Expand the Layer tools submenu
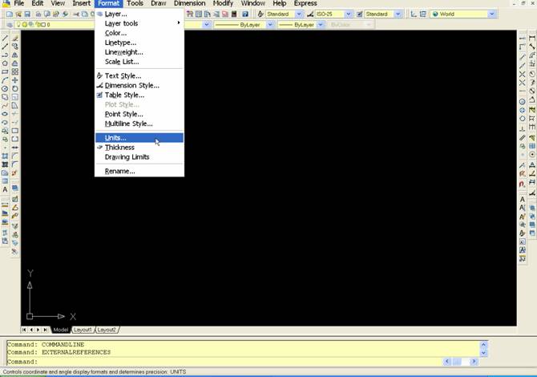Viewport: 537px width, 377px height. (x=139, y=23)
